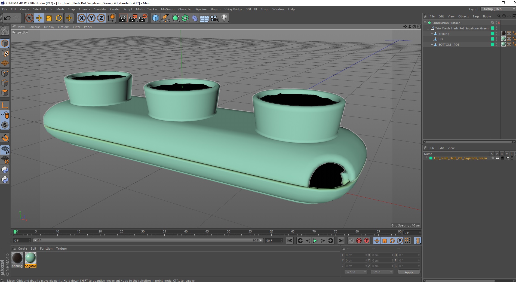516x282 pixels.
Task: Toggle autokeying button
Action: click(x=359, y=241)
